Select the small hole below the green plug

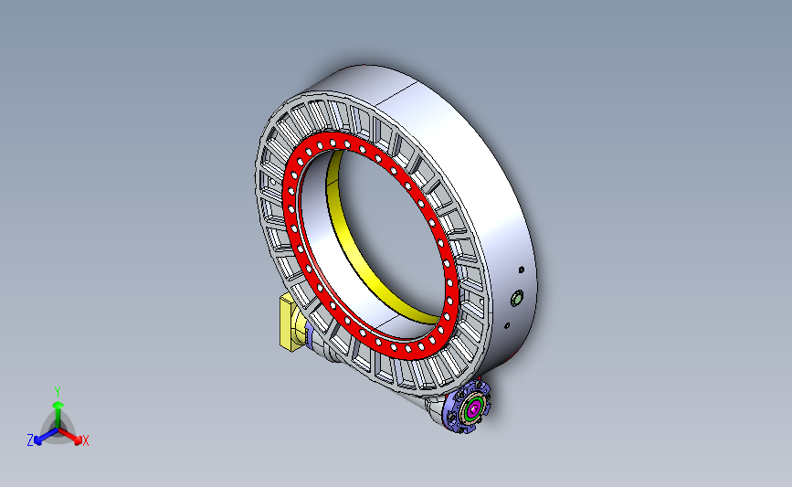tap(507, 326)
